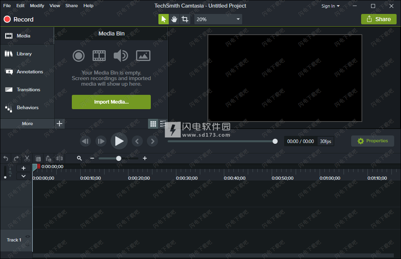Viewport: 401px width, 259px height.
Task: Open the File menu
Action: [7, 6]
